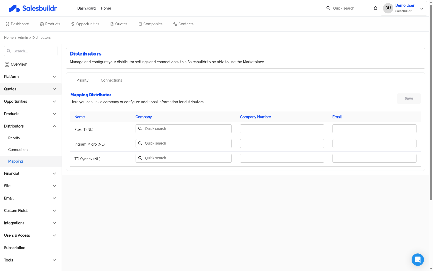Switch to the Priority tab
Viewport: 433px width, 271px height.
(82, 80)
